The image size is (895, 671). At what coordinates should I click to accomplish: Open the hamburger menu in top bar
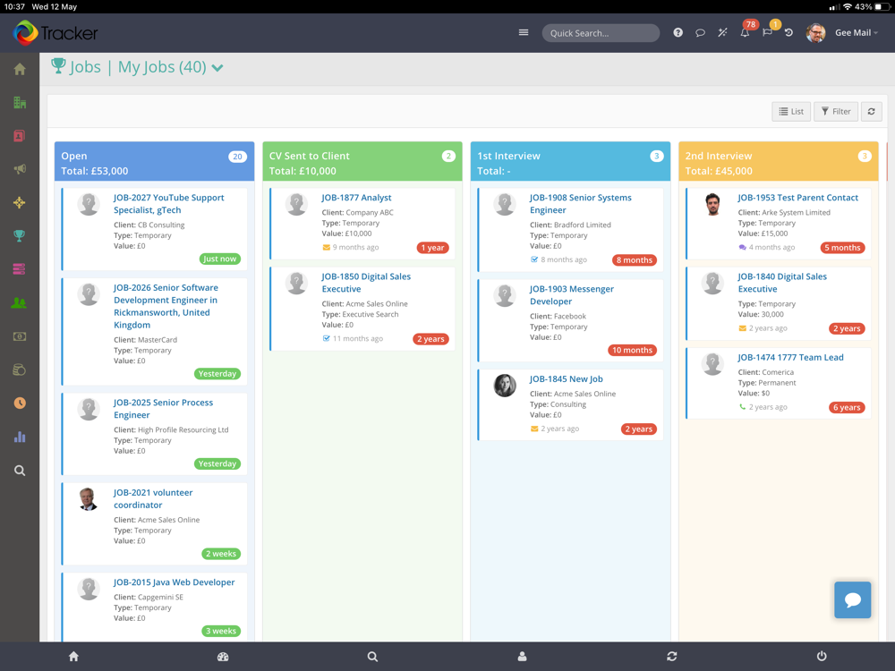coord(524,32)
